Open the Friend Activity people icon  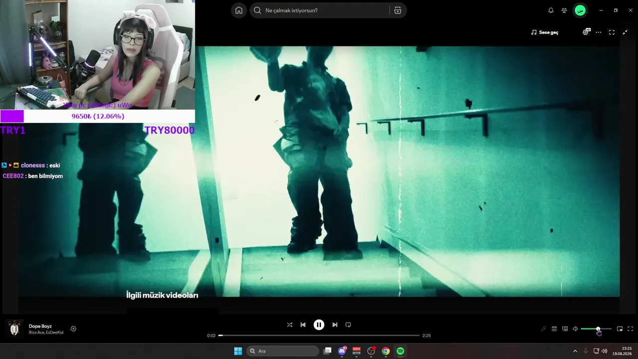tap(564, 10)
